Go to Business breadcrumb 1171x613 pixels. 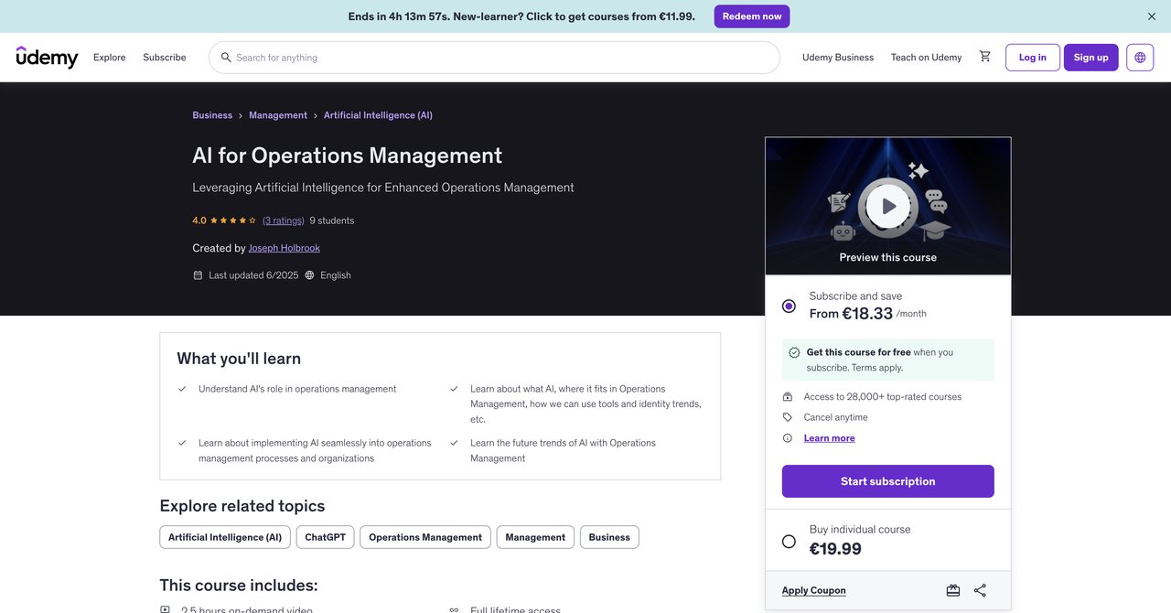pyautogui.click(x=212, y=115)
